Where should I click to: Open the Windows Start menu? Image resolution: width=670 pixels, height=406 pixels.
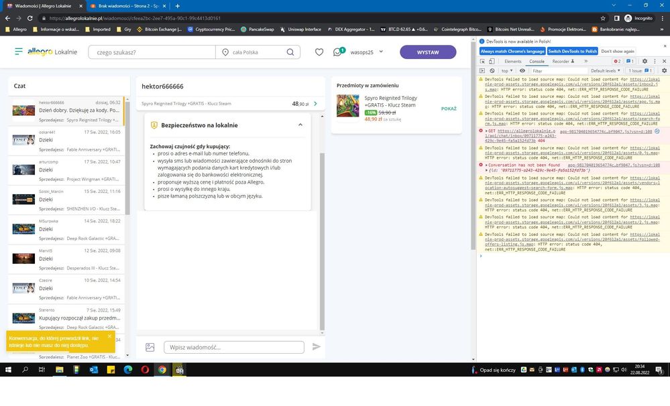tap(9, 370)
